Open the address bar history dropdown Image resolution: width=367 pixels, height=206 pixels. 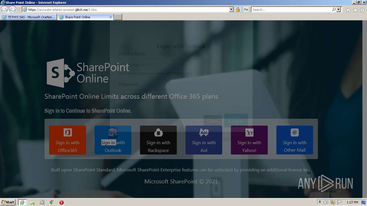tap(231, 9)
